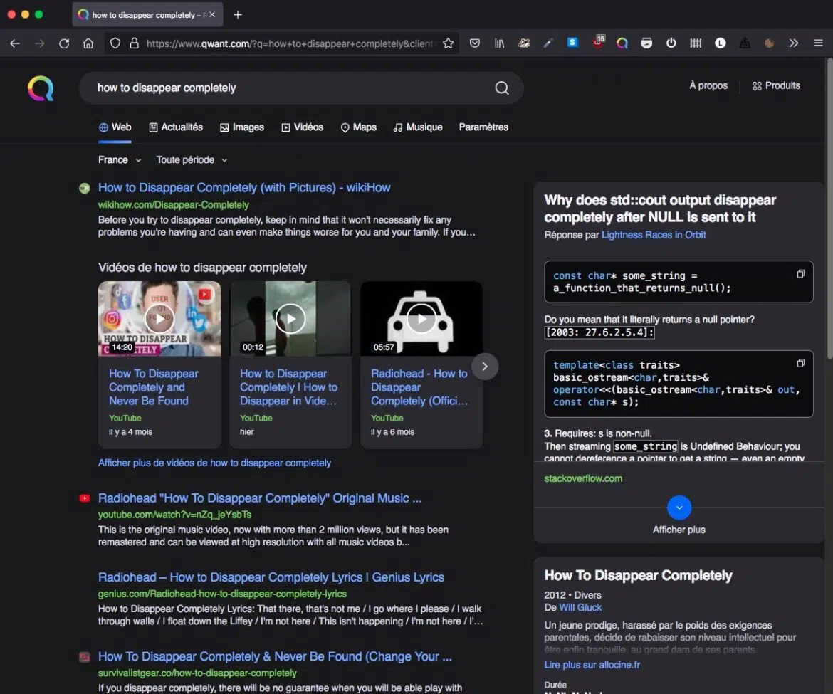Copy the template code snippet
The image size is (833, 694).
[800, 363]
